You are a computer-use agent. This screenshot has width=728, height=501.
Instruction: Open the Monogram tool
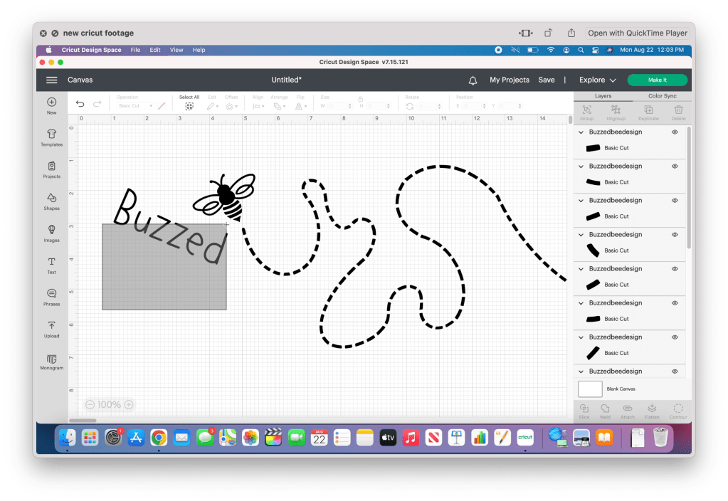tap(51, 362)
